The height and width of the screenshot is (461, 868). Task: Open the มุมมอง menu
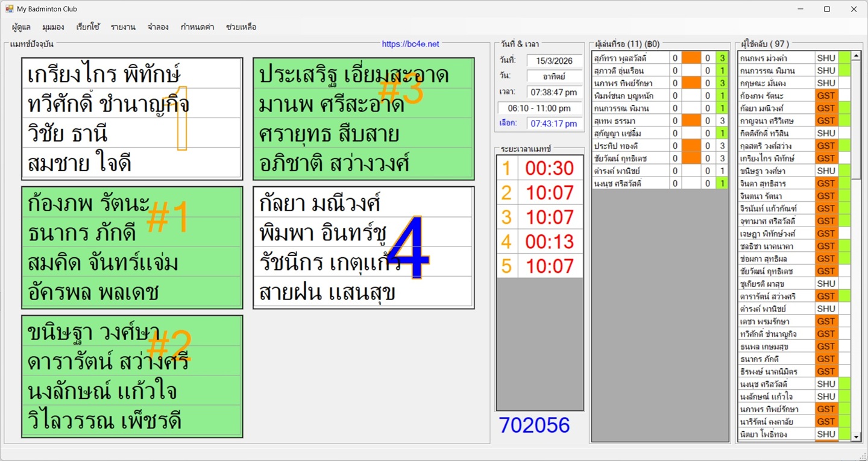53,27
